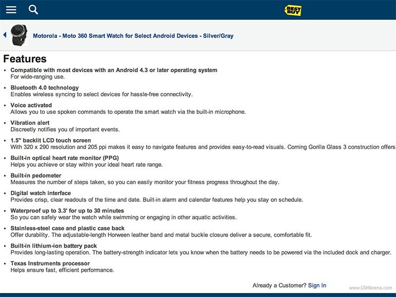Click the back arrow beside the watch
396x297 pixels.
pyautogui.click(x=5, y=35)
